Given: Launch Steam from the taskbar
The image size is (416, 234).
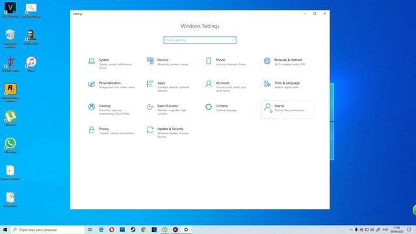Looking at the screenshot, I should tap(133, 229).
